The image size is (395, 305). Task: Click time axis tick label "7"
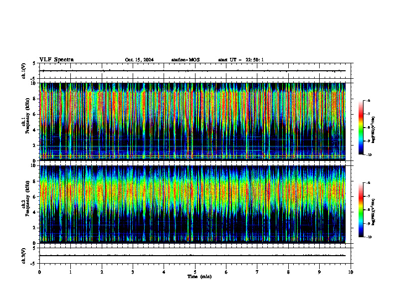pos(257,272)
